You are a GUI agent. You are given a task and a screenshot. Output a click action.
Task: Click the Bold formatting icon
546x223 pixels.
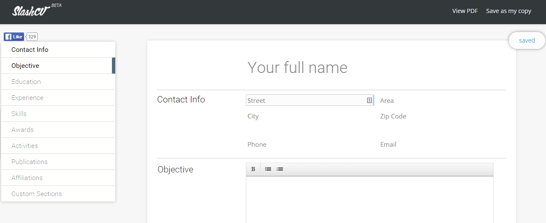[253, 169]
